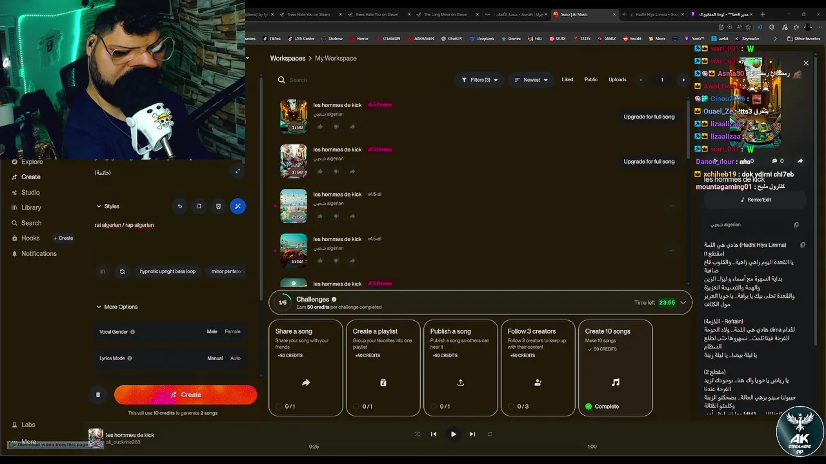The height and width of the screenshot is (464, 826).
Task: Like the second song with 1:00 thumbnail
Action: pyautogui.click(x=320, y=171)
